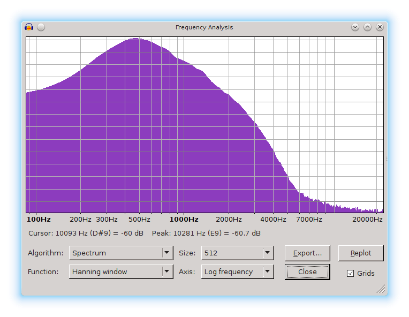Click the 7000Hz axis label
The width and height of the screenshot is (409, 317).
point(309,220)
